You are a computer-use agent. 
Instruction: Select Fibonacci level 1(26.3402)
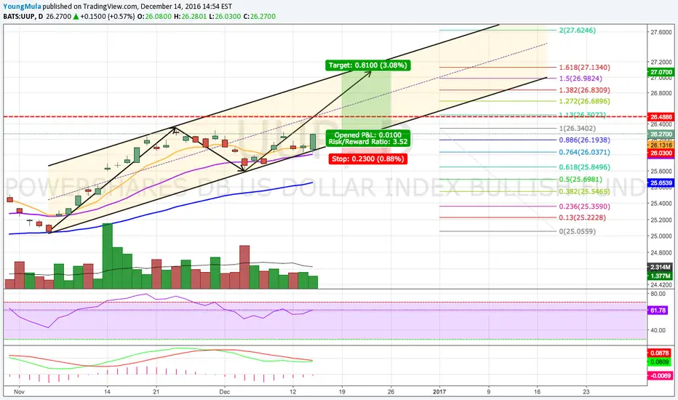578,129
